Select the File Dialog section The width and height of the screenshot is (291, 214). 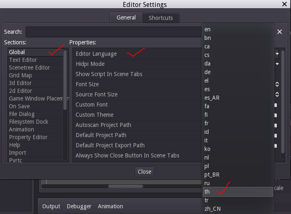[22, 114]
